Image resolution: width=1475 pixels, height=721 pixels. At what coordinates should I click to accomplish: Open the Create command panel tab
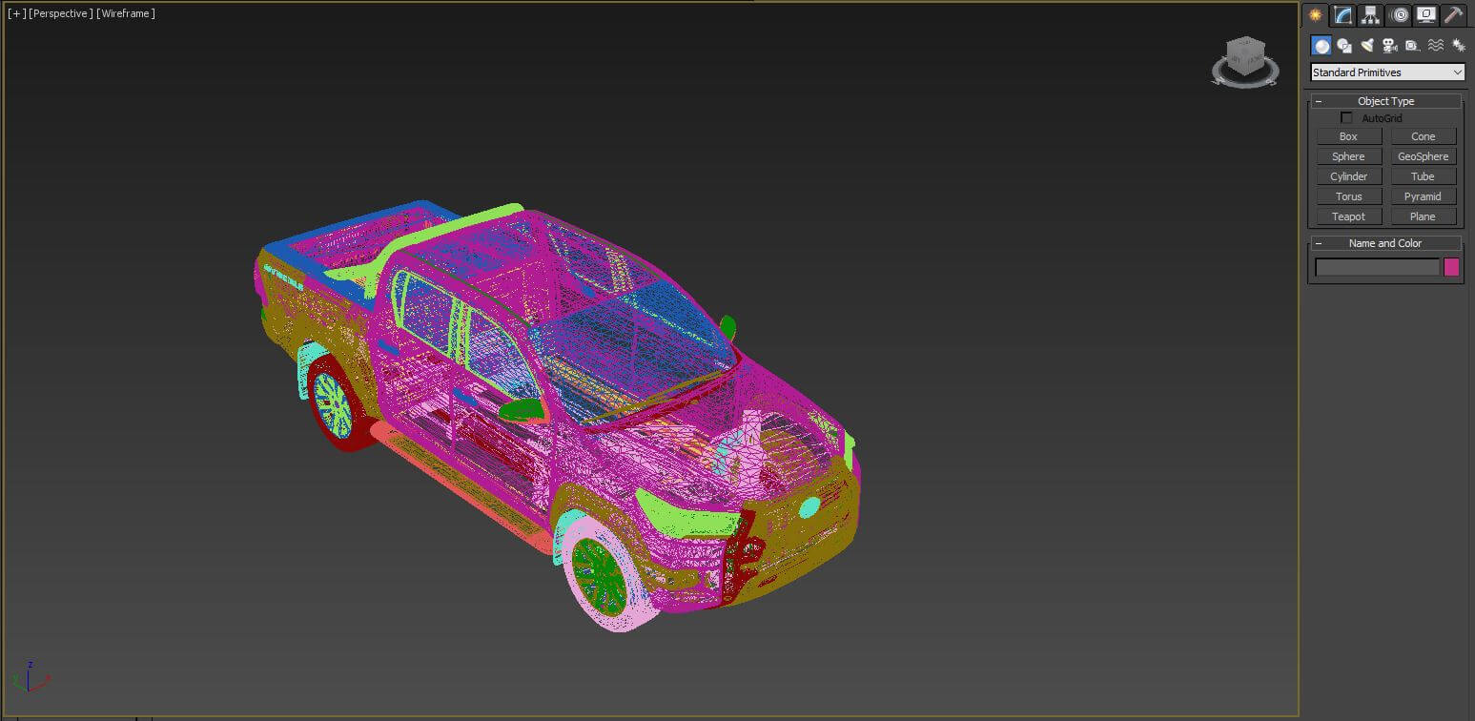pyautogui.click(x=1316, y=14)
